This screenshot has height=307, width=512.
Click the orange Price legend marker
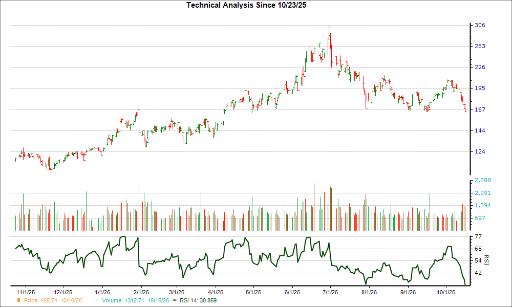19,300
